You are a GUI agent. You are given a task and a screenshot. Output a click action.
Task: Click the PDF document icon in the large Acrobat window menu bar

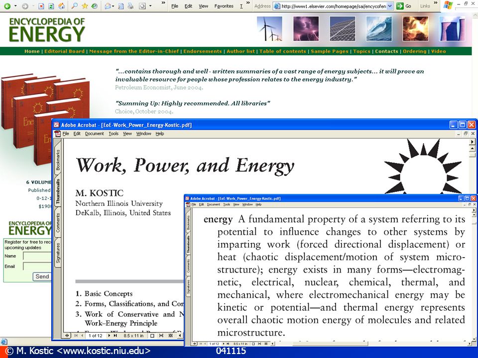click(57, 134)
